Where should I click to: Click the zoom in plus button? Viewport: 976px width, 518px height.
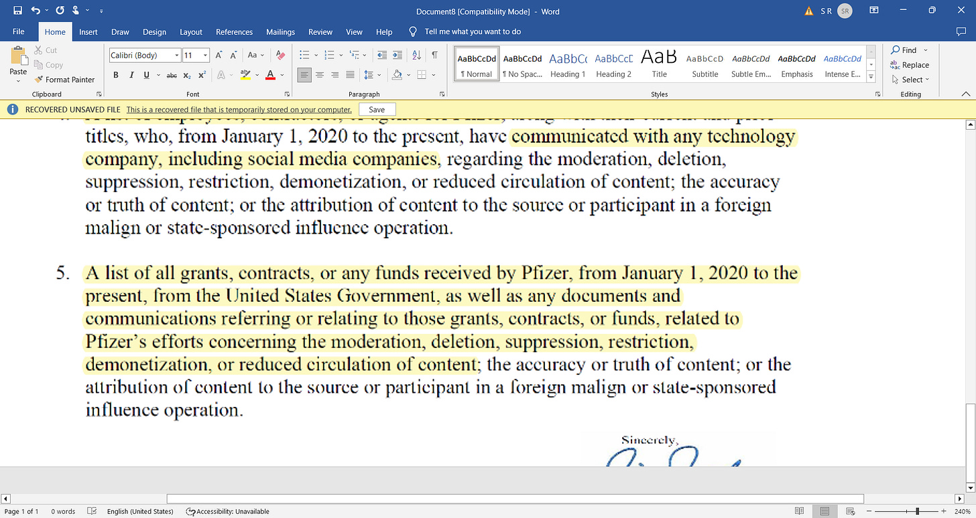click(943, 511)
